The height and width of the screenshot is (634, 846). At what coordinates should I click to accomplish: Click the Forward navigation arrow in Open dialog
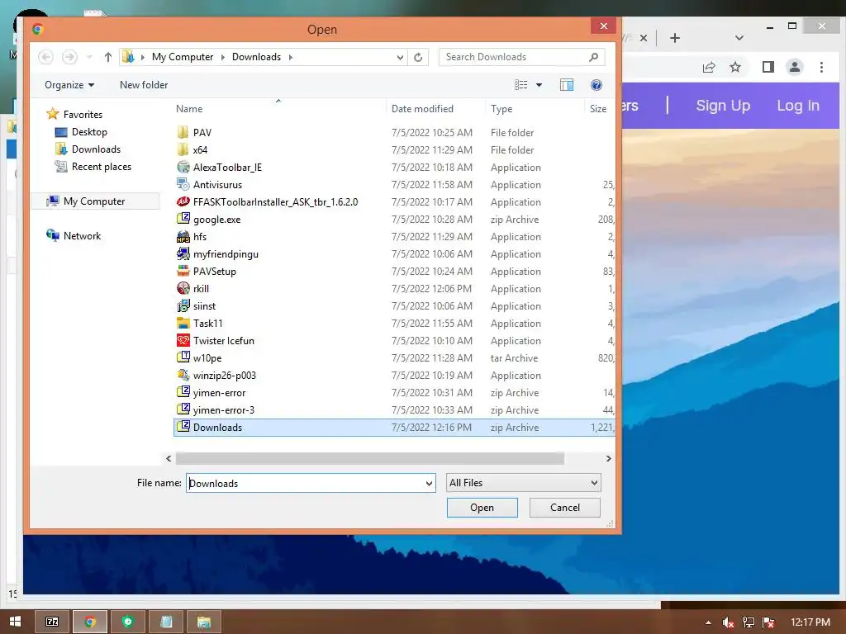tap(69, 57)
